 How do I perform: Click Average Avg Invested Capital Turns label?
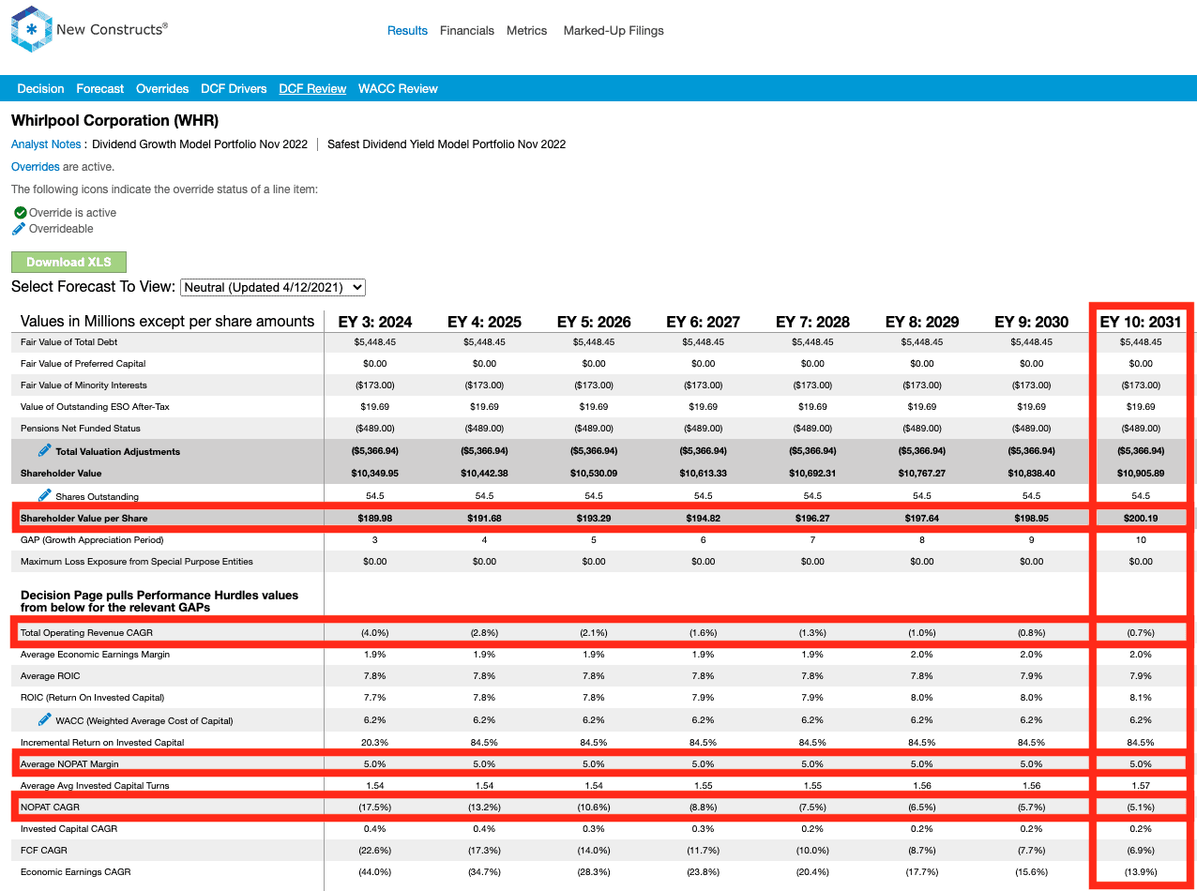pyautogui.click(x=95, y=786)
